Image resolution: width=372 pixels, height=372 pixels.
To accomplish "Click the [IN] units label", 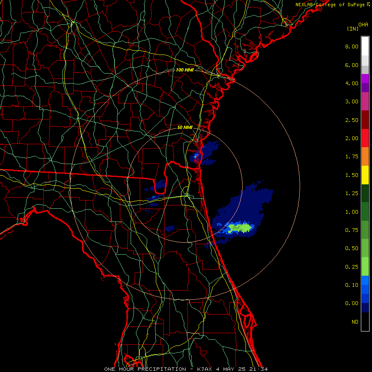I will [353, 29].
